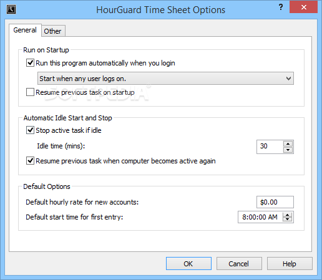Increment default start time spinner up
The width and height of the screenshot is (322, 280).
(x=288, y=215)
